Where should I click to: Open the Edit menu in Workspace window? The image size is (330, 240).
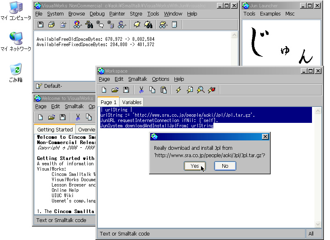pos(119,79)
